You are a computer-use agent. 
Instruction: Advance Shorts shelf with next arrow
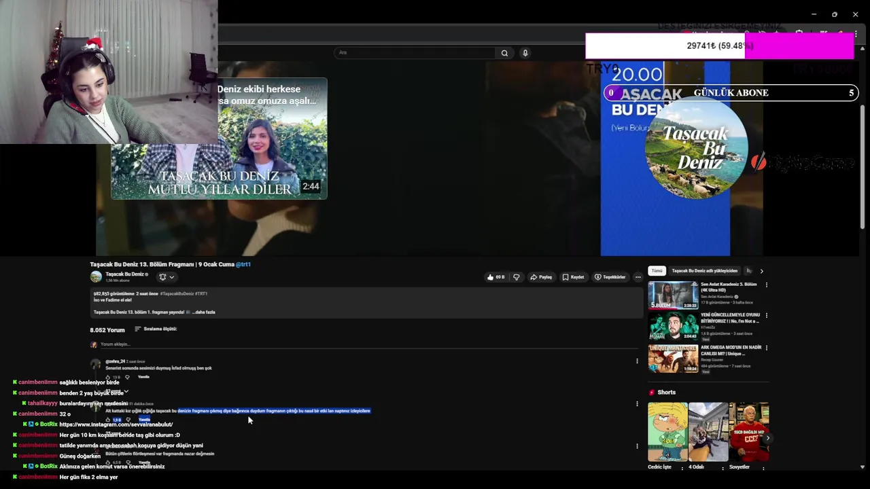point(767,438)
